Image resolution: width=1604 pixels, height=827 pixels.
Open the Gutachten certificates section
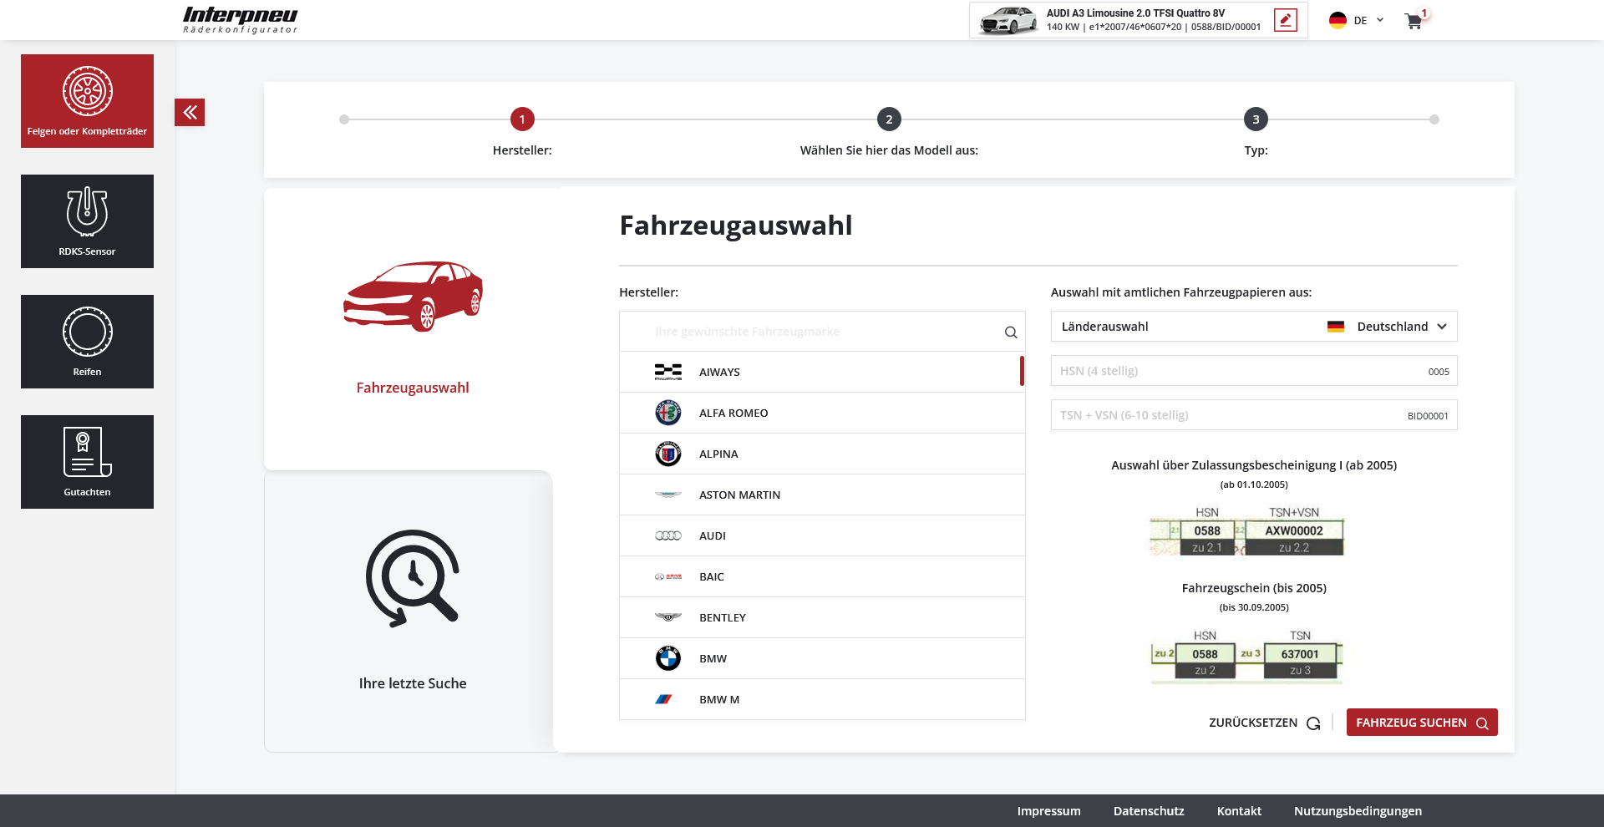[87, 462]
